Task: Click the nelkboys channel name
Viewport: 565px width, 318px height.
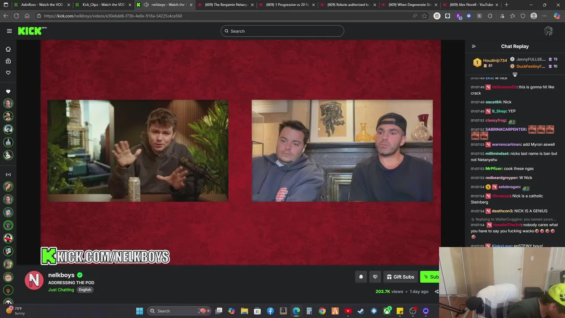Action: tap(61, 275)
